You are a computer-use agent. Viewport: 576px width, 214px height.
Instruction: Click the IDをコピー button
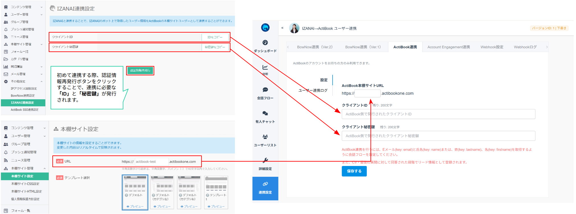[x=215, y=37]
